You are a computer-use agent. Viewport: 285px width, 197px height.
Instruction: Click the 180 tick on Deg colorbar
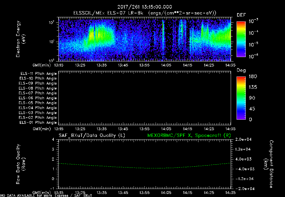tap(253, 77)
